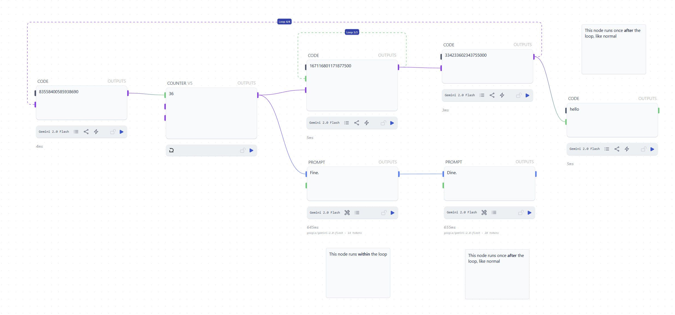Click share icon on 167116801171877500 node
Image resolution: width=675 pixels, height=315 pixels.
click(357, 123)
